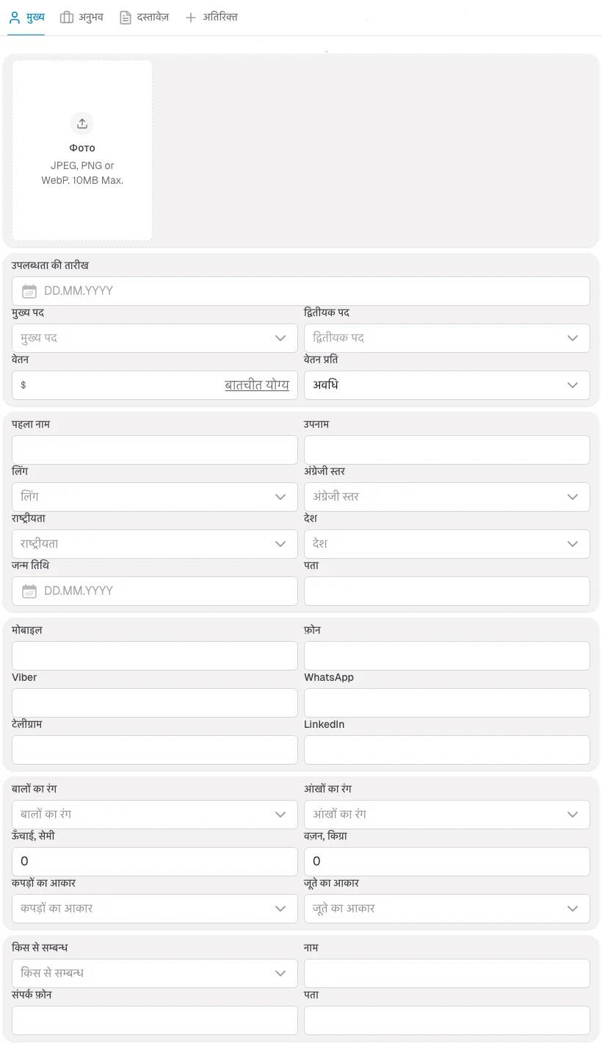Open the calendar for उपलब्धता की तारीख

[x=29, y=290]
